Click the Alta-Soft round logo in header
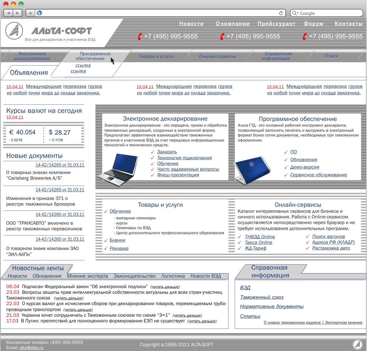This screenshot has width=367, height=351. click(14, 31)
